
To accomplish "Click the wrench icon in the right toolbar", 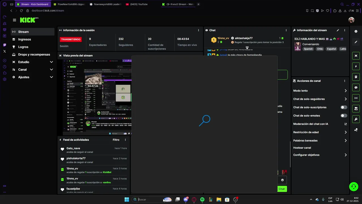I will click(x=356, y=119).
